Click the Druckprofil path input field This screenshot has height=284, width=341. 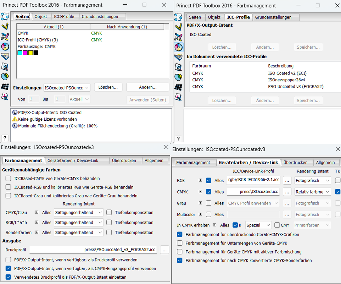pyautogui.click(x=93, y=250)
